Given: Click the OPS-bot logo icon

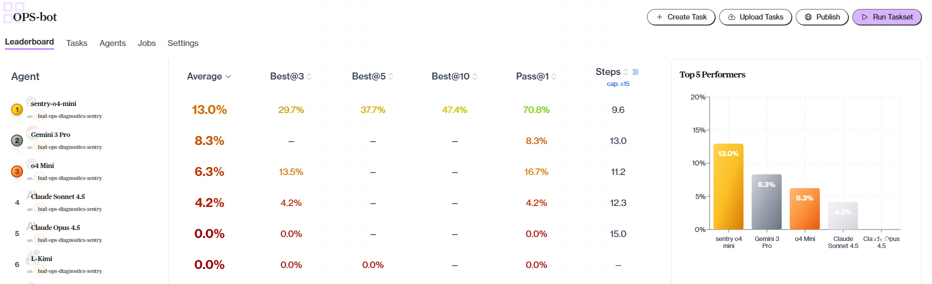Looking at the screenshot, I should (14, 13).
